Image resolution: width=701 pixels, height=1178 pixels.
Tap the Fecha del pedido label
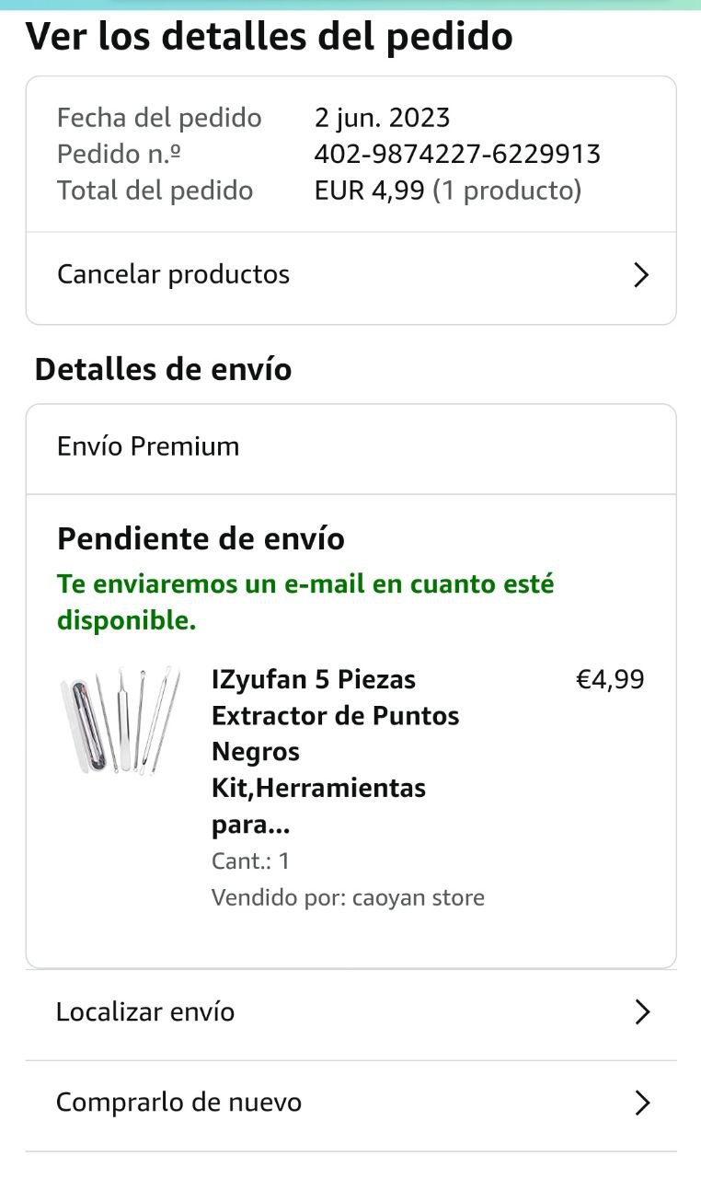[x=159, y=118]
